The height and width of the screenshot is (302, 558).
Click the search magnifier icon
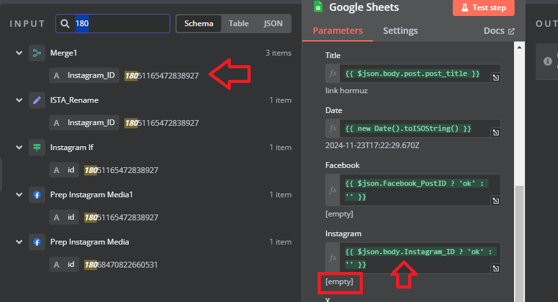pyautogui.click(x=65, y=24)
